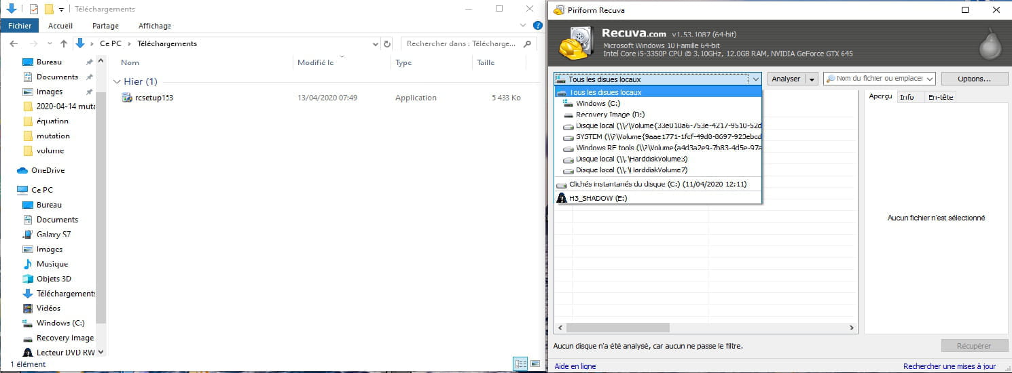Click the Musique note icon in sidebar
1012x373 pixels.
tap(27, 264)
